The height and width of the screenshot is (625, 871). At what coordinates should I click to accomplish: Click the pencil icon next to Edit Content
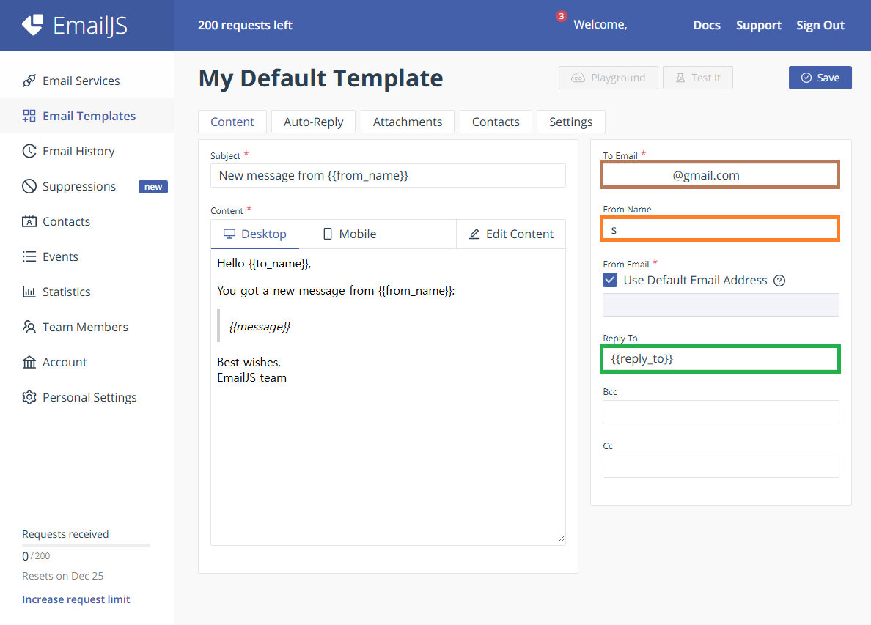pos(474,234)
